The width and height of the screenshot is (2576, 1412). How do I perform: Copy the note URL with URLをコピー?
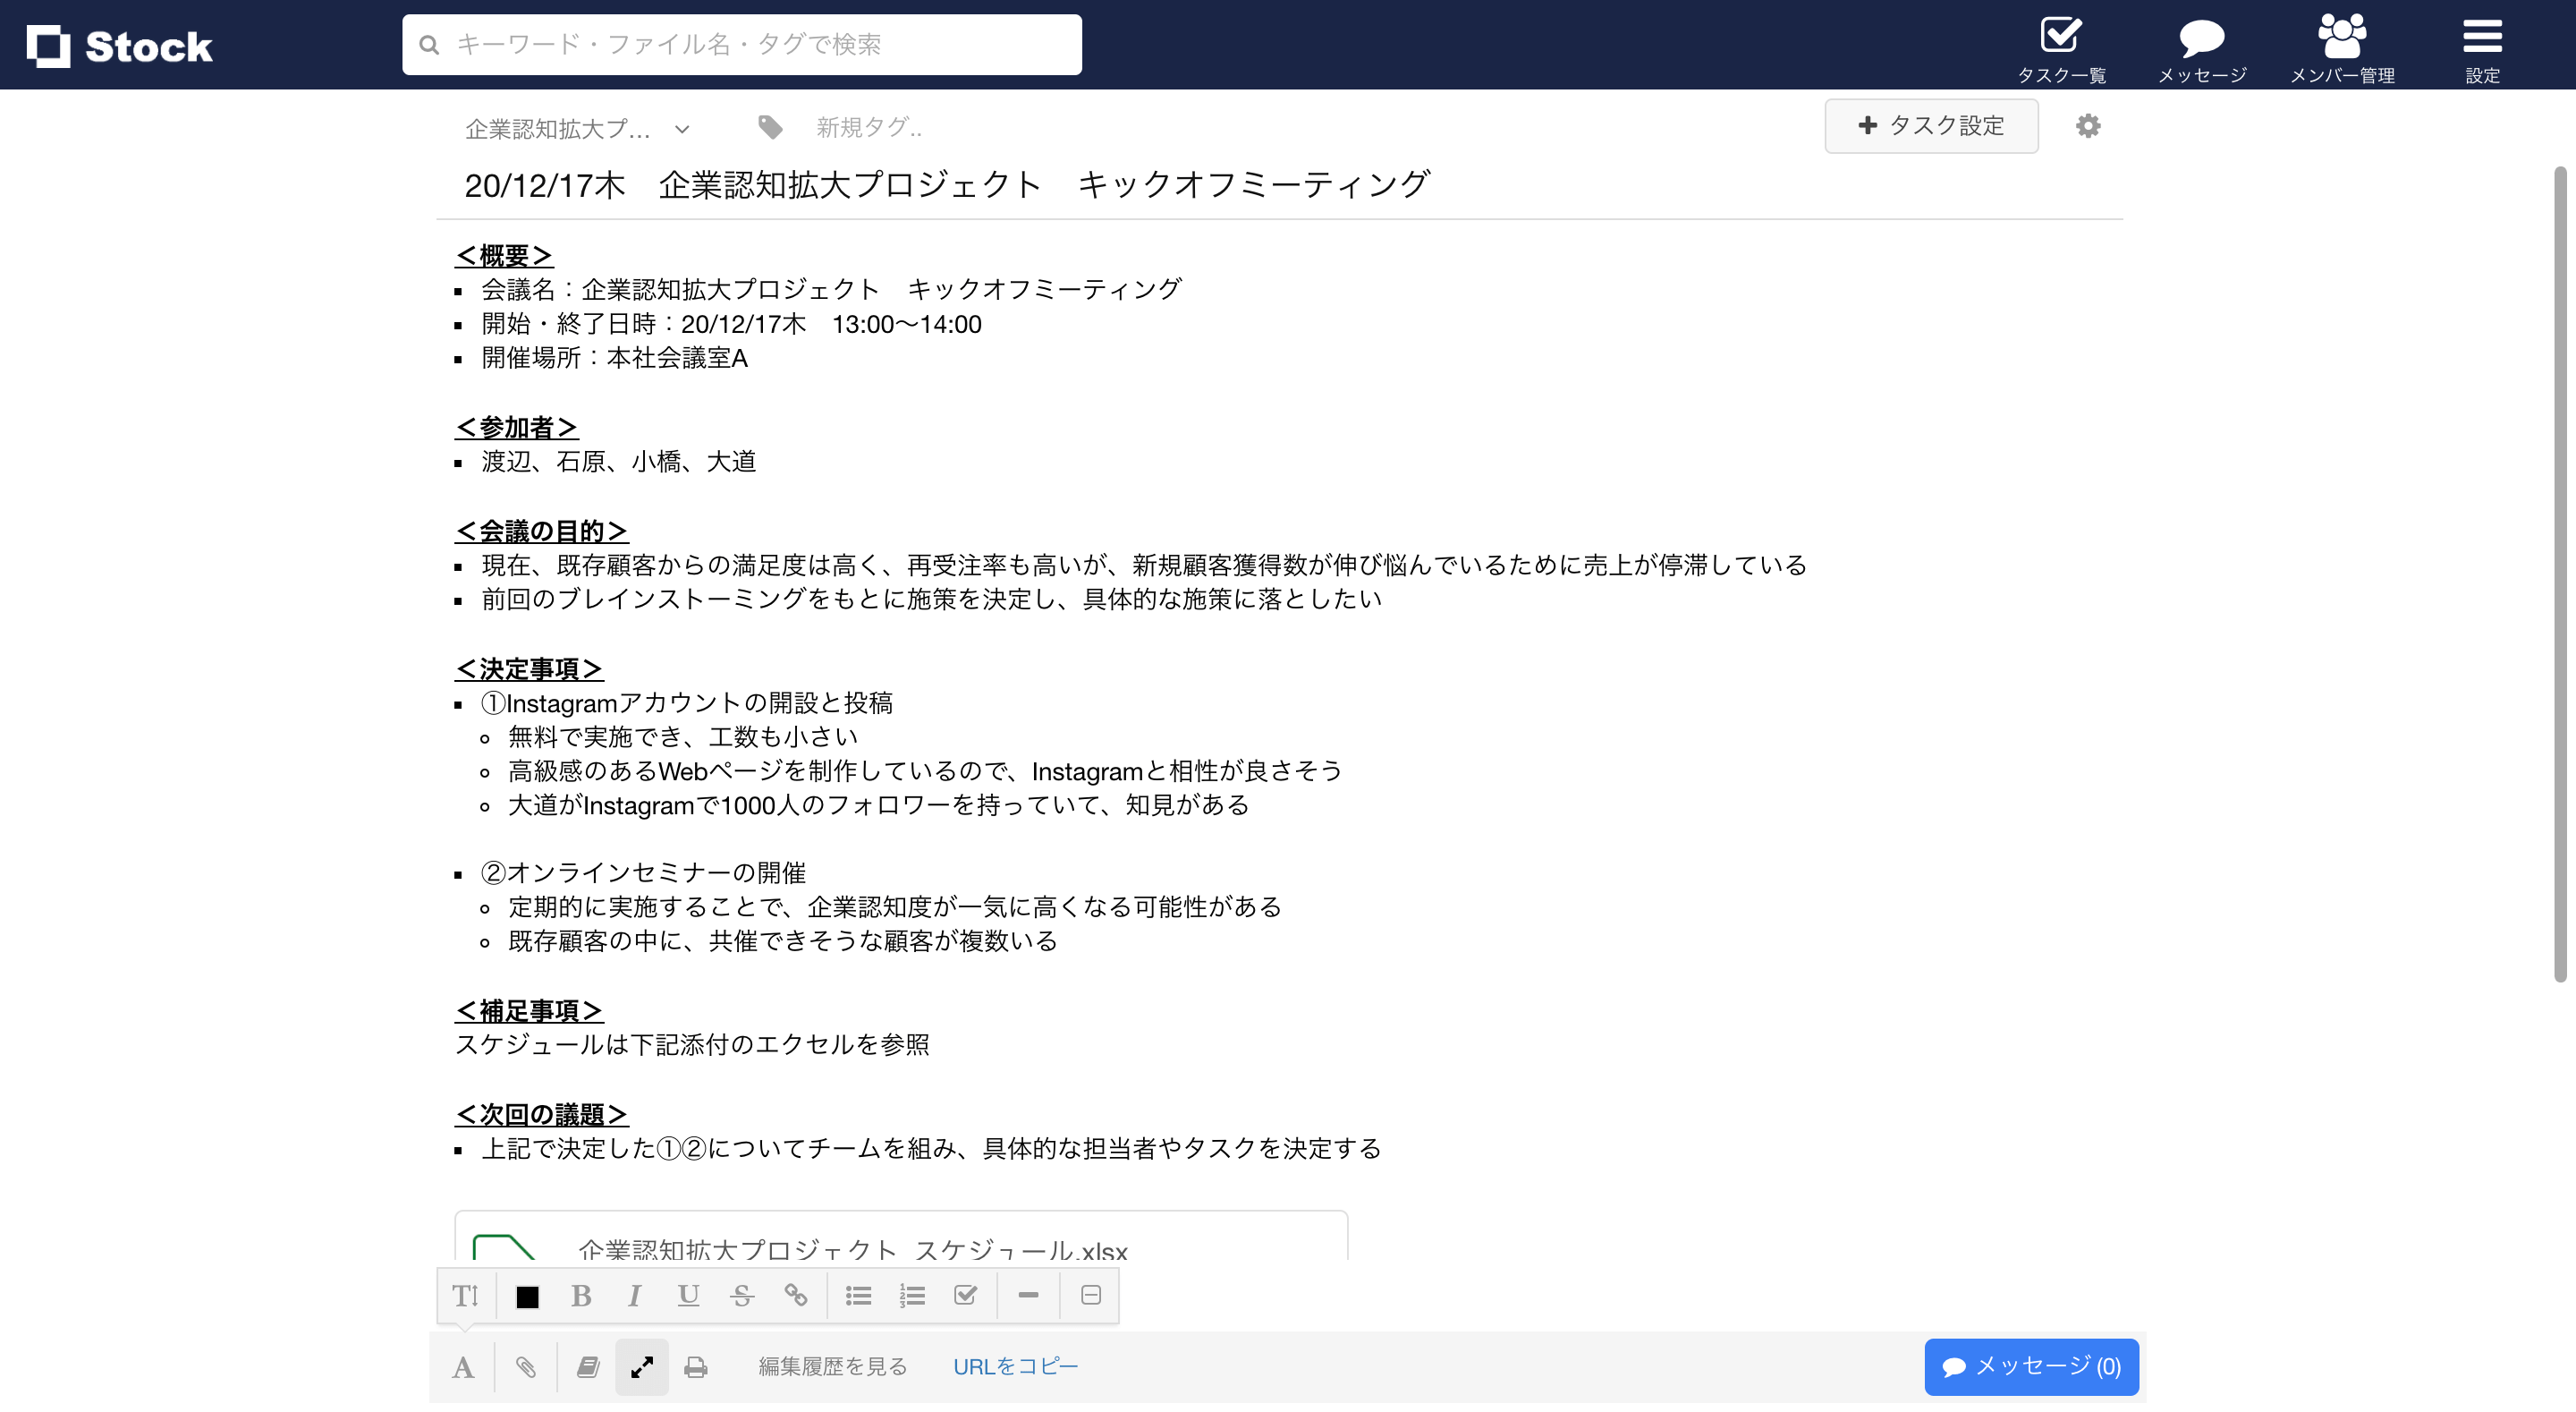coord(1015,1366)
